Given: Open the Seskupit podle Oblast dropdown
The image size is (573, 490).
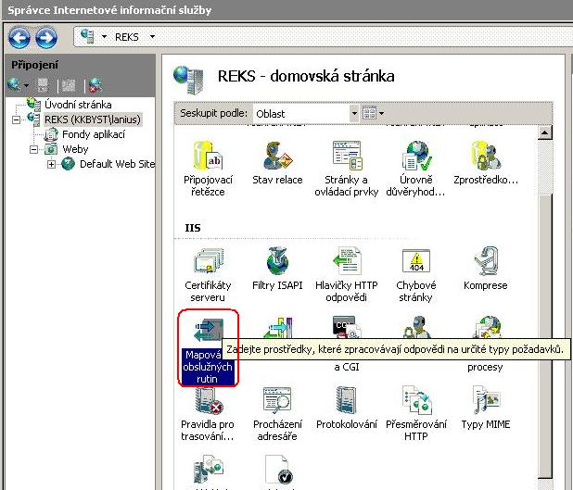Looking at the screenshot, I should point(354,114).
